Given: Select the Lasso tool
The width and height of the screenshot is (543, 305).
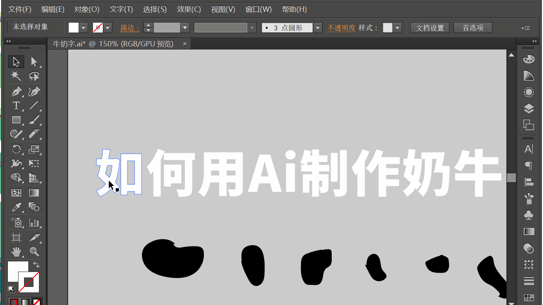Looking at the screenshot, I should 34,76.
